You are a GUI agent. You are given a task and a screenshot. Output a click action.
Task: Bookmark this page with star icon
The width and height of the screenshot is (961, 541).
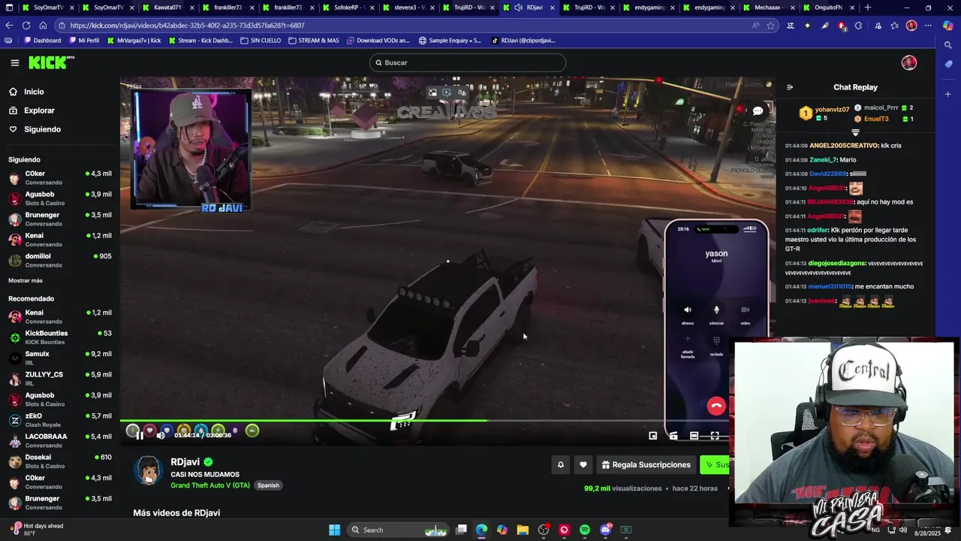[770, 26]
